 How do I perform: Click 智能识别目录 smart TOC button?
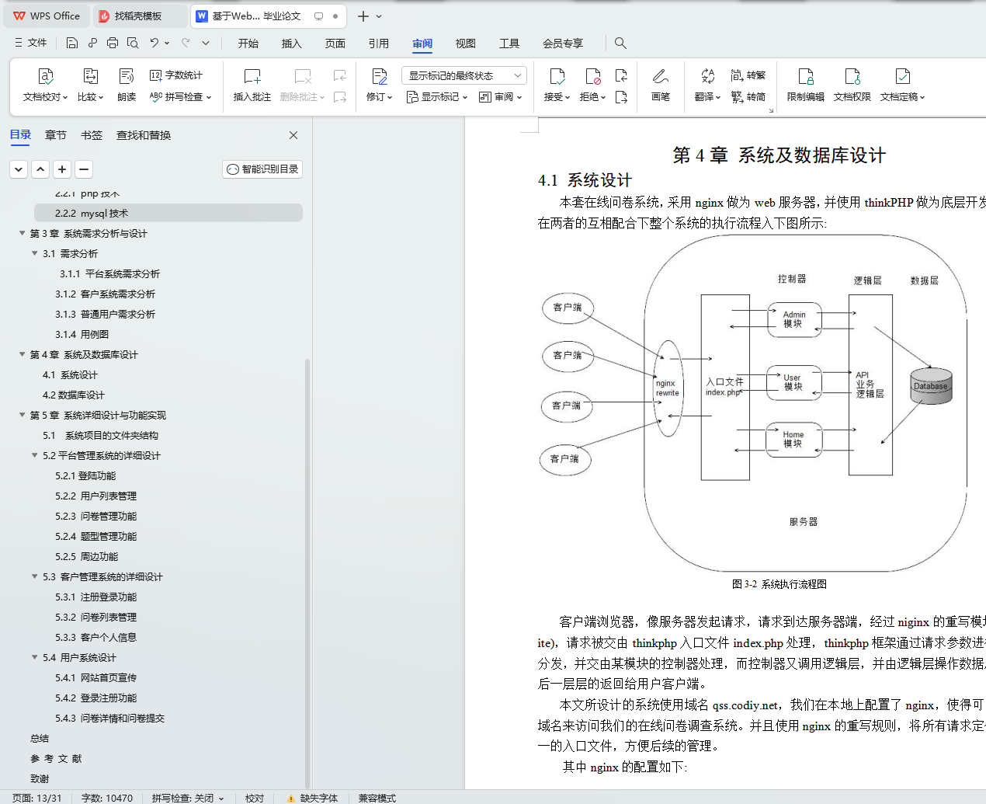point(262,169)
